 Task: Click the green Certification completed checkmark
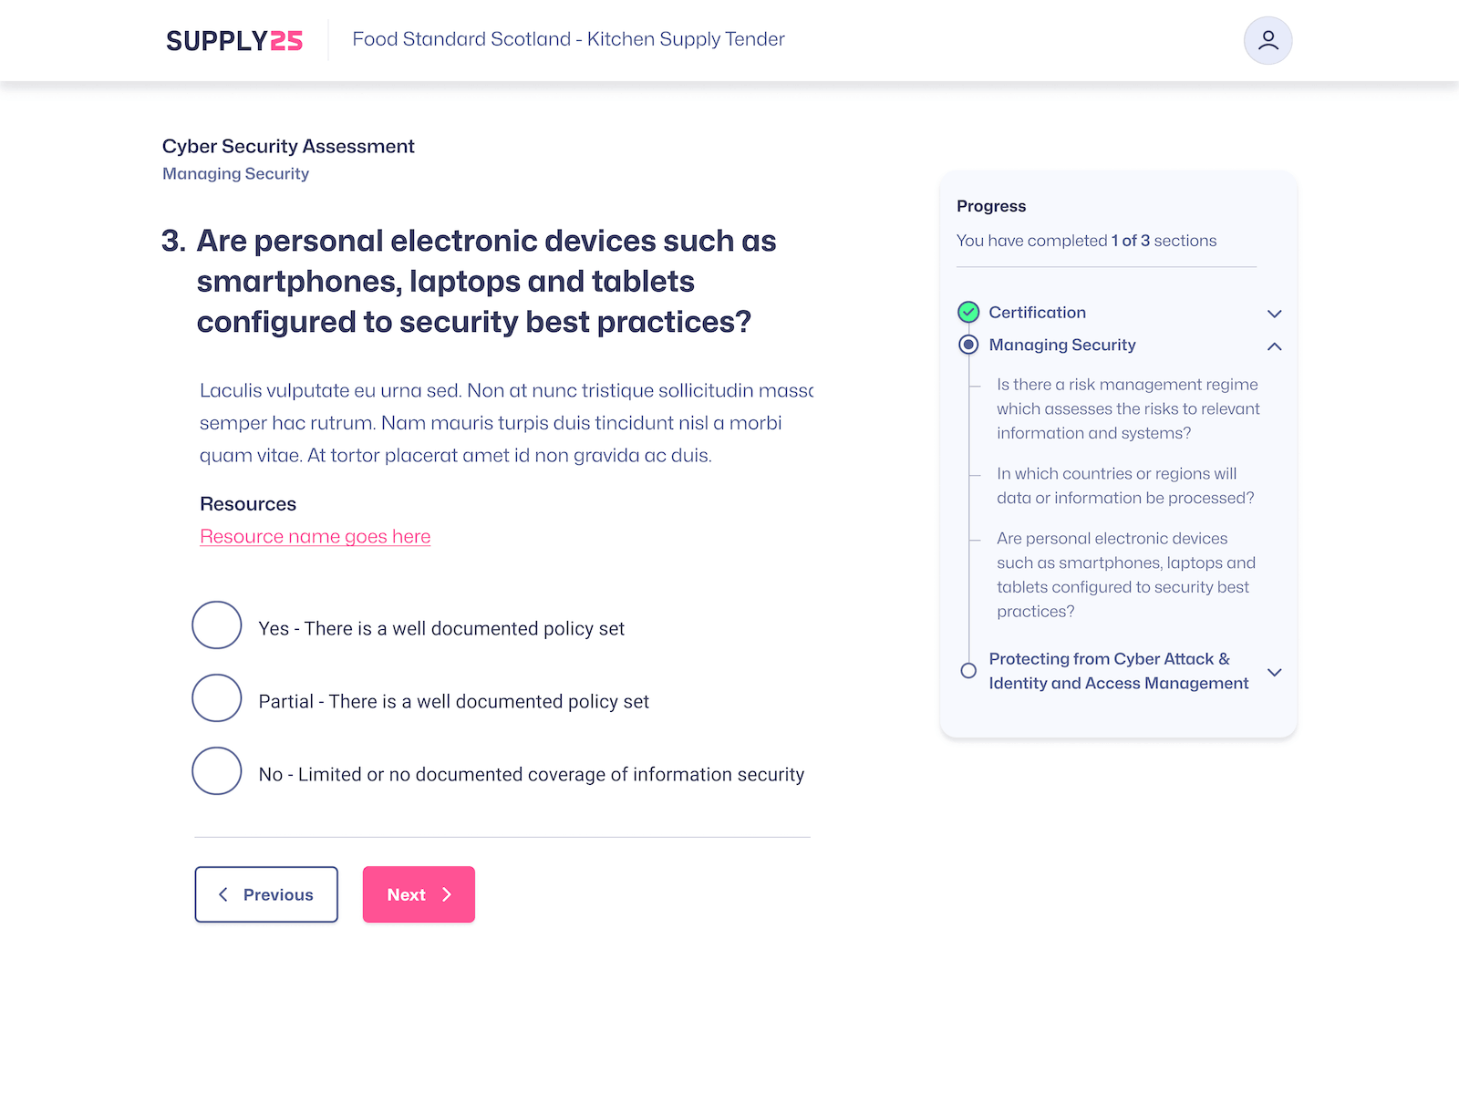tap(968, 313)
